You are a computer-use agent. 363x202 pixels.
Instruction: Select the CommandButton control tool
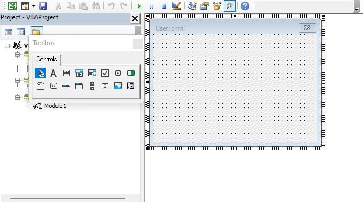click(x=53, y=86)
